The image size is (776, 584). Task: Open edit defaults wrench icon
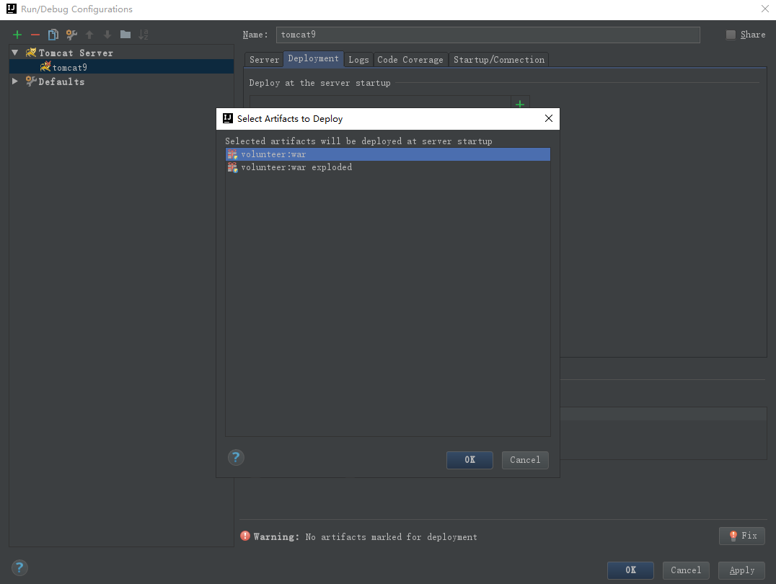[x=71, y=35]
